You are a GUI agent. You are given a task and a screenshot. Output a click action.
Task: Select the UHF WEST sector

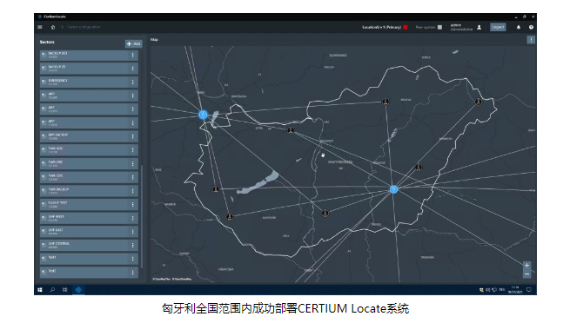pos(89,218)
